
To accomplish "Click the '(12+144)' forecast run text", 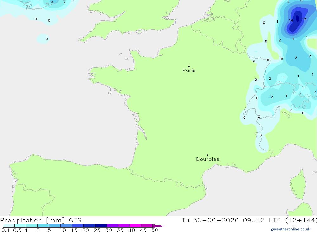I will pos(301,220).
